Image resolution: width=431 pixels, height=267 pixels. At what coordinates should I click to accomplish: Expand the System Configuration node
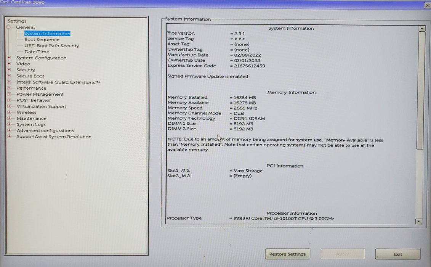pos(9,58)
